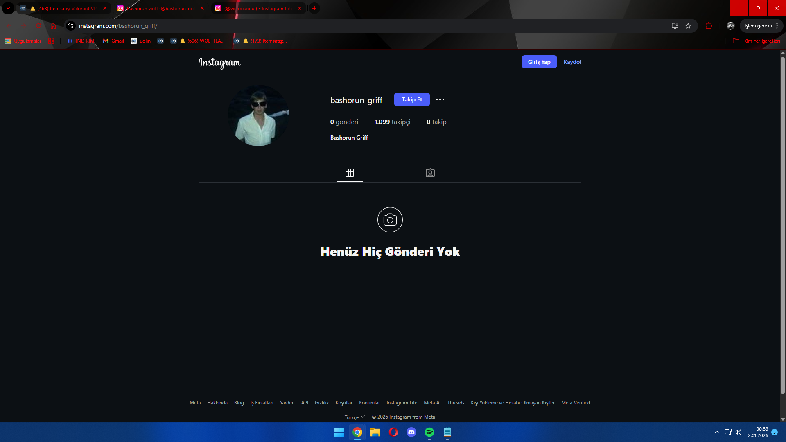This screenshot has width=786, height=442.
Task: Go to the browser home page
Action: coord(53,26)
